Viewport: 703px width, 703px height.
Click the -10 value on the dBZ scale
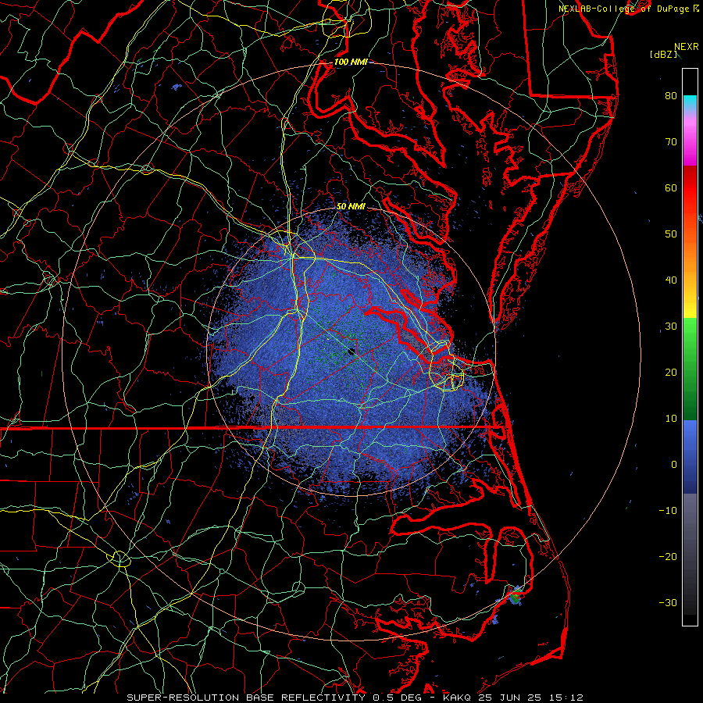(668, 511)
